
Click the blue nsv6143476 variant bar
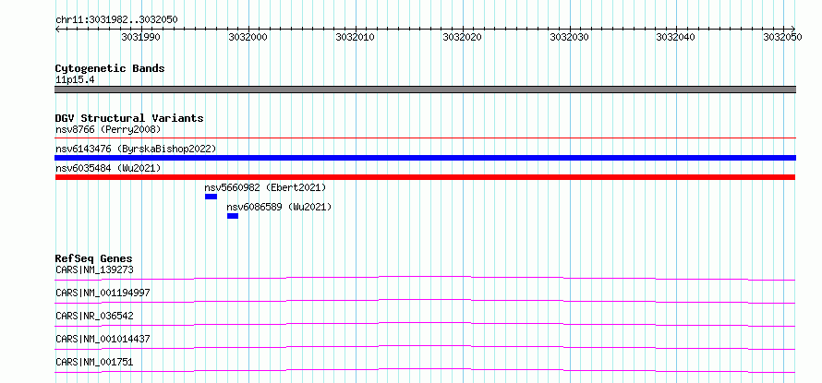click(x=425, y=158)
